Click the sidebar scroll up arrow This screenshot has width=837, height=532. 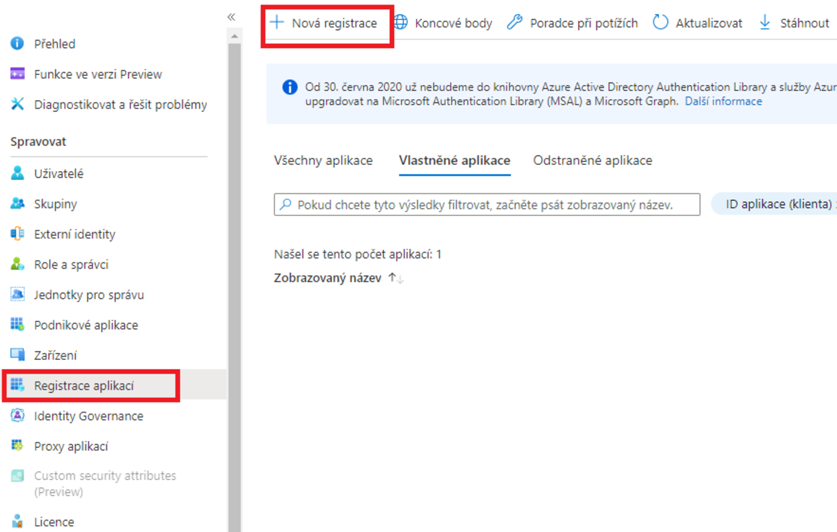pyautogui.click(x=234, y=36)
